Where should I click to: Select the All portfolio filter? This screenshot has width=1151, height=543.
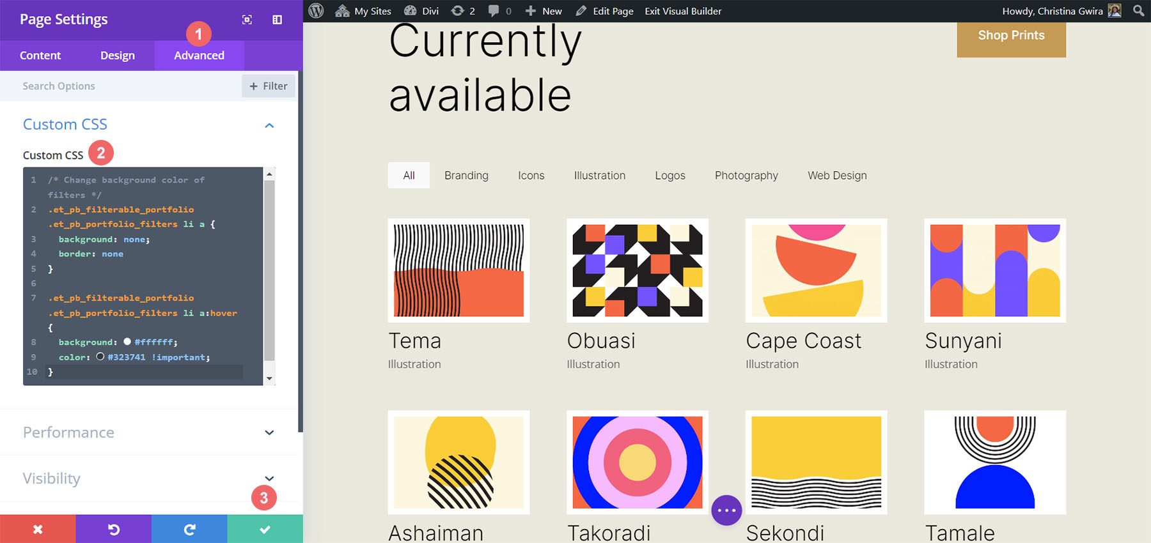(x=409, y=176)
